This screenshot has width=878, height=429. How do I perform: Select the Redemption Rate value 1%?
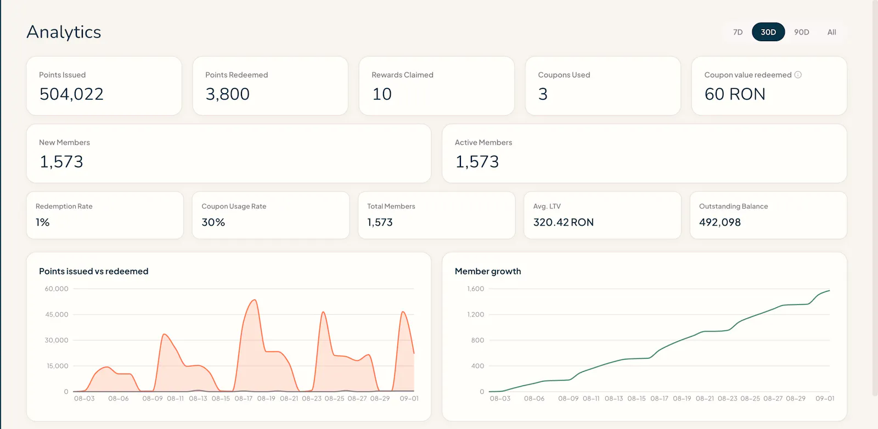click(43, 222)
